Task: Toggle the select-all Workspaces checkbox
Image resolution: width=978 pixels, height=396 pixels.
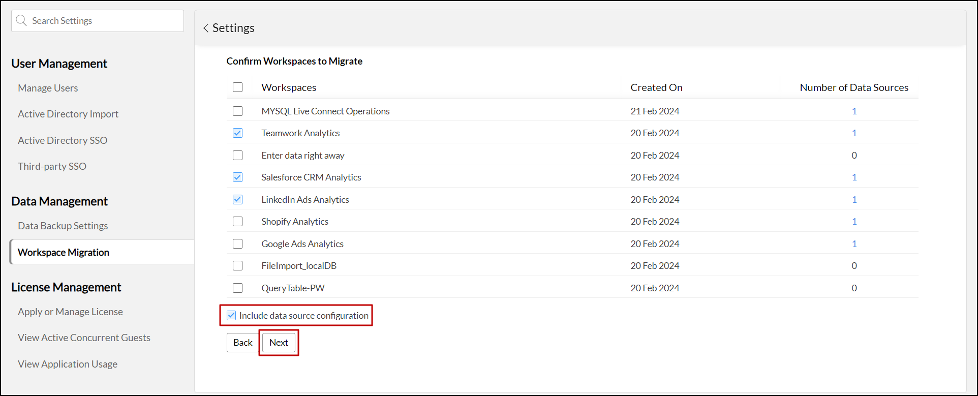Action: (237, 87)
